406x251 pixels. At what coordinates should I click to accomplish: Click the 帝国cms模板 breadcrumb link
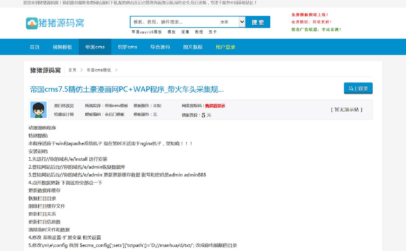point(99,70)
